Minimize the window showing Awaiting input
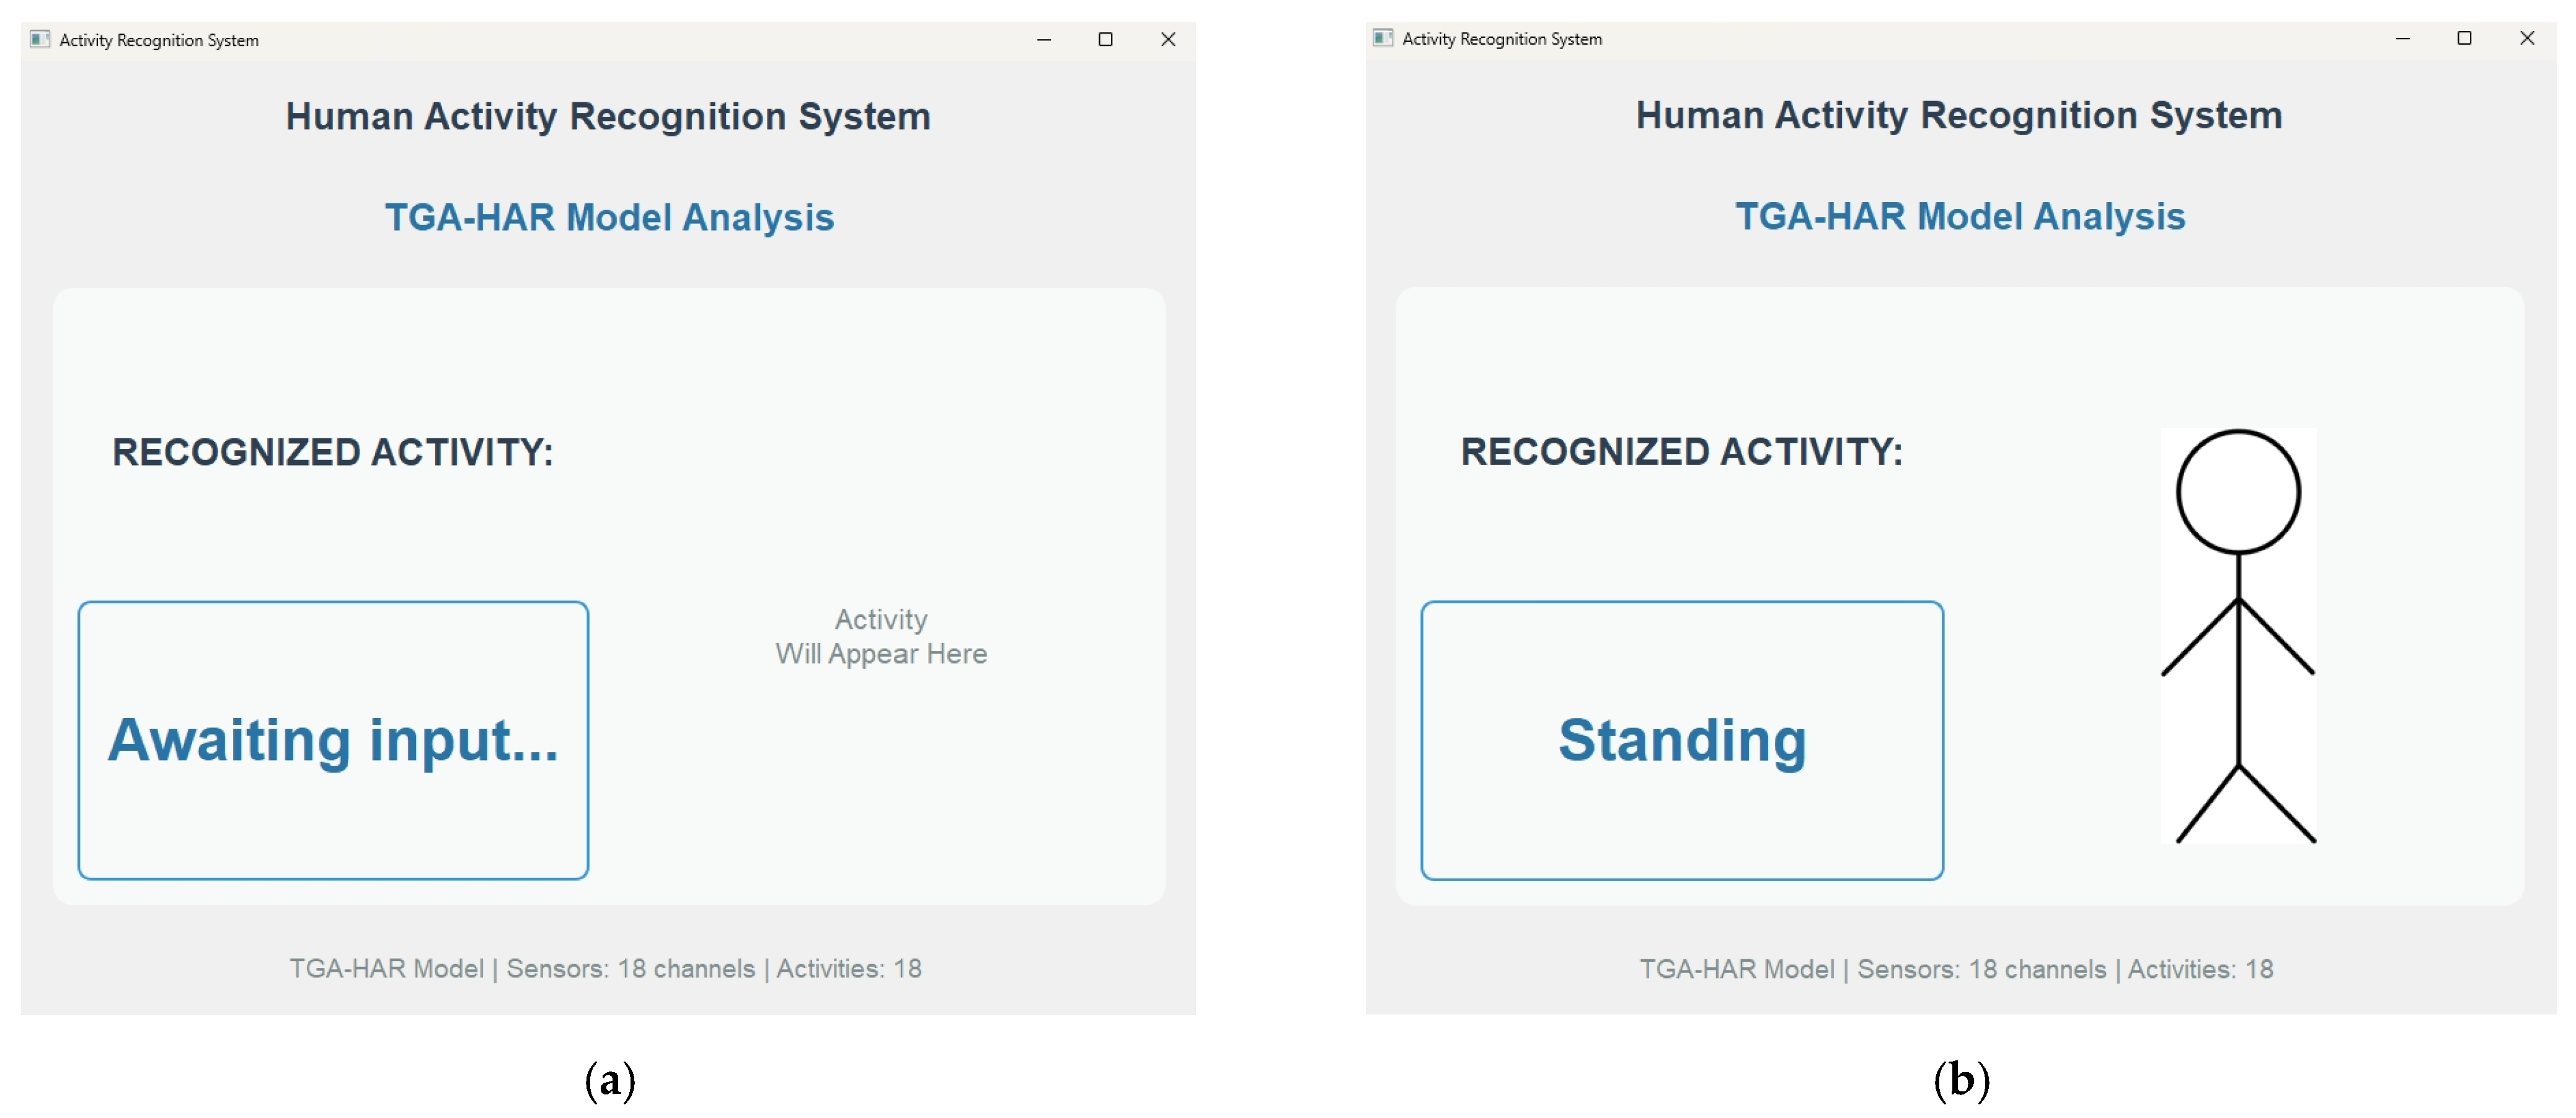Viewport: 2576px width, 1118px height. (1044, 39)
